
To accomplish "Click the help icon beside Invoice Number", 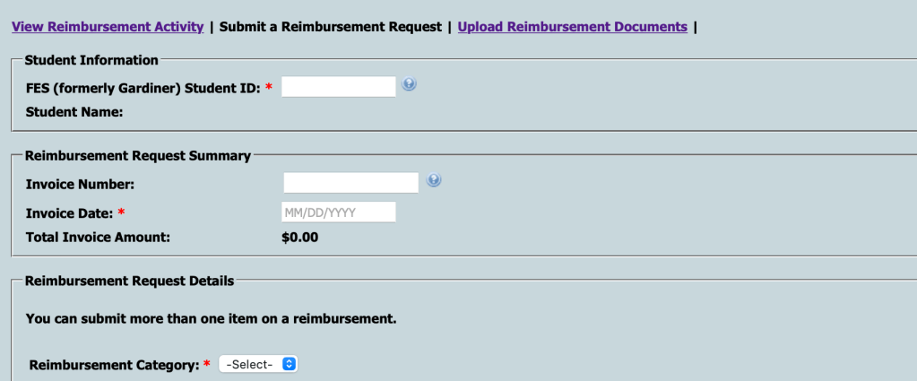I will (434, 181).
